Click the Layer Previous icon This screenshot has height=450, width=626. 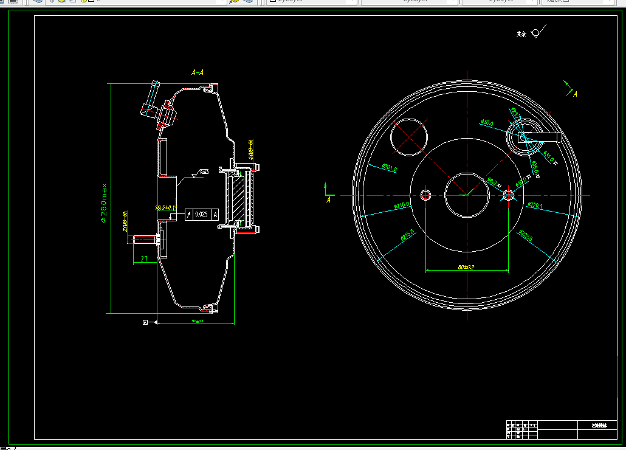(248, 1)
